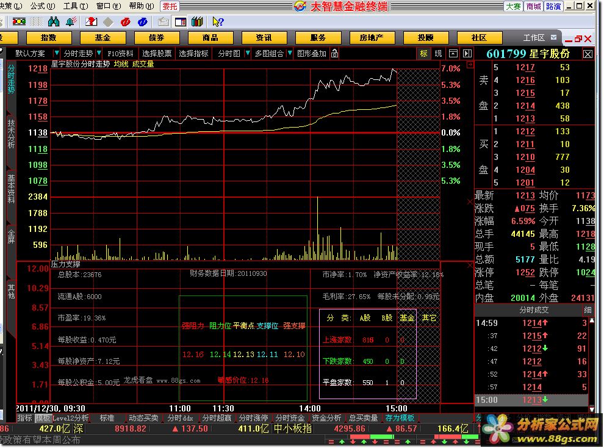Click the help cursor question icon
The image size is (604, 448).
pyautogui.click(x=218, y=21)
